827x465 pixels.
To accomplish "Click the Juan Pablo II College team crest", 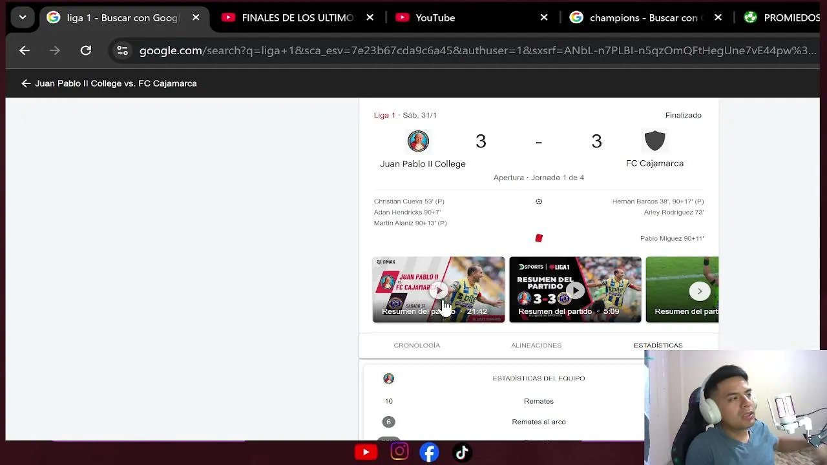I will click(x=418, y=141).
